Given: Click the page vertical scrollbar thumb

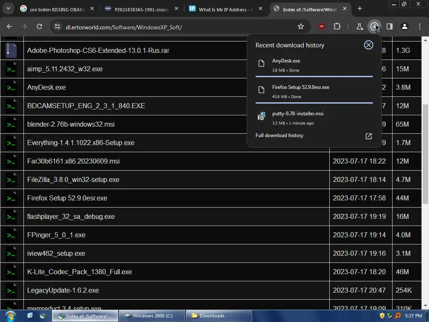Looking at the screenshot, I should coord(425,154).
